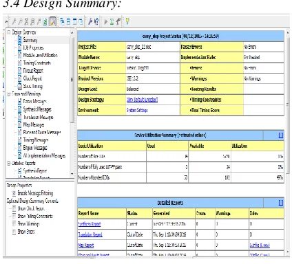Click the 'Product Version:' label cell
This screenshot has height=264, width=292.
(102, 78)
